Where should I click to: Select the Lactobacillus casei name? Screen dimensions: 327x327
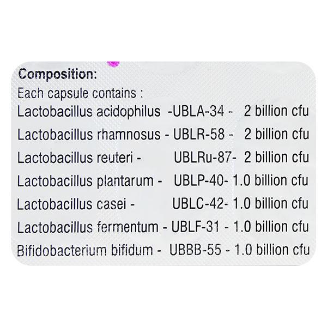[x=72, y=204]
